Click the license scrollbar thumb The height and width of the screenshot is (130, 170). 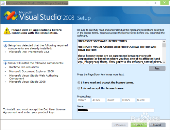click(x=164, y=45)
